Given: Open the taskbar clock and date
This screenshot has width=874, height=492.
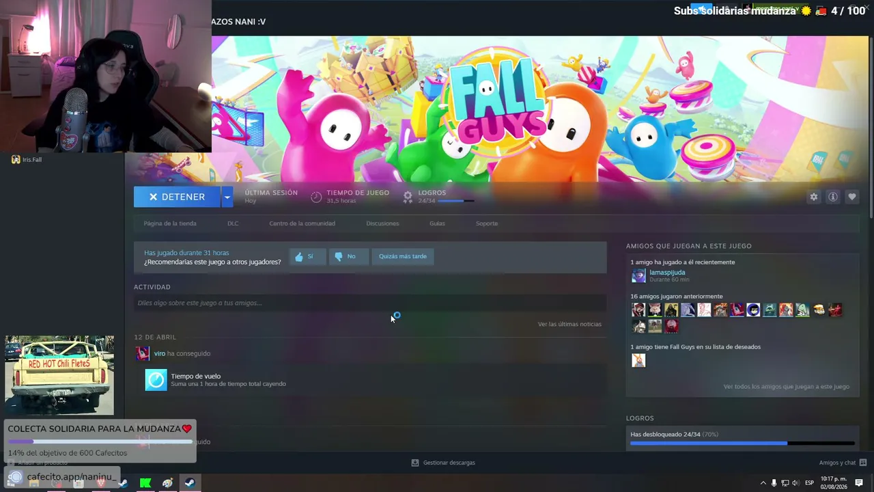Looking at the screenshot, I should coord(834,483).
